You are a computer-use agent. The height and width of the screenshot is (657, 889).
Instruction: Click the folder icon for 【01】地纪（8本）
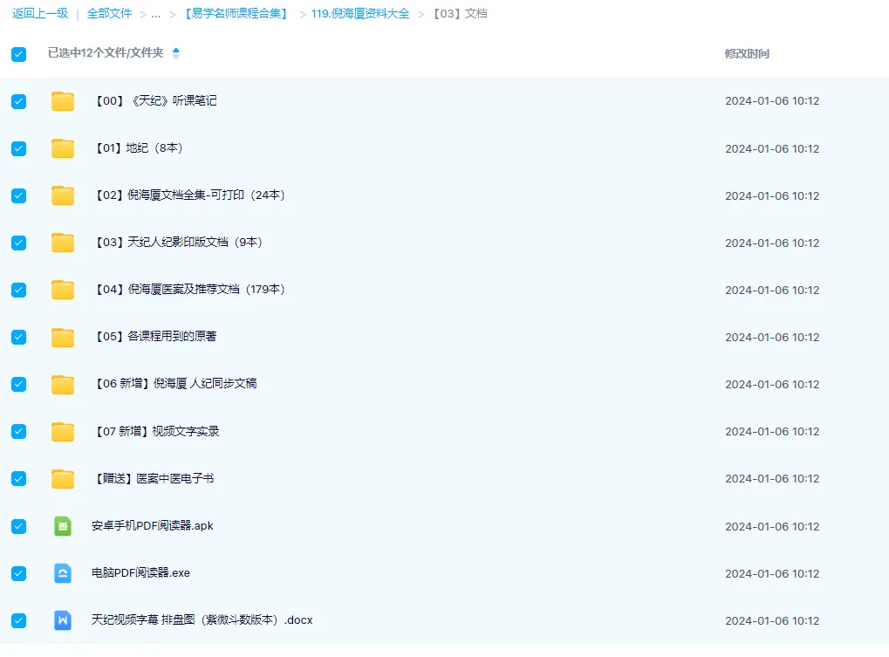[62, 148]
